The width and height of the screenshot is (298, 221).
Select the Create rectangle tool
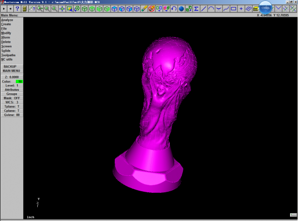(233, 9)
